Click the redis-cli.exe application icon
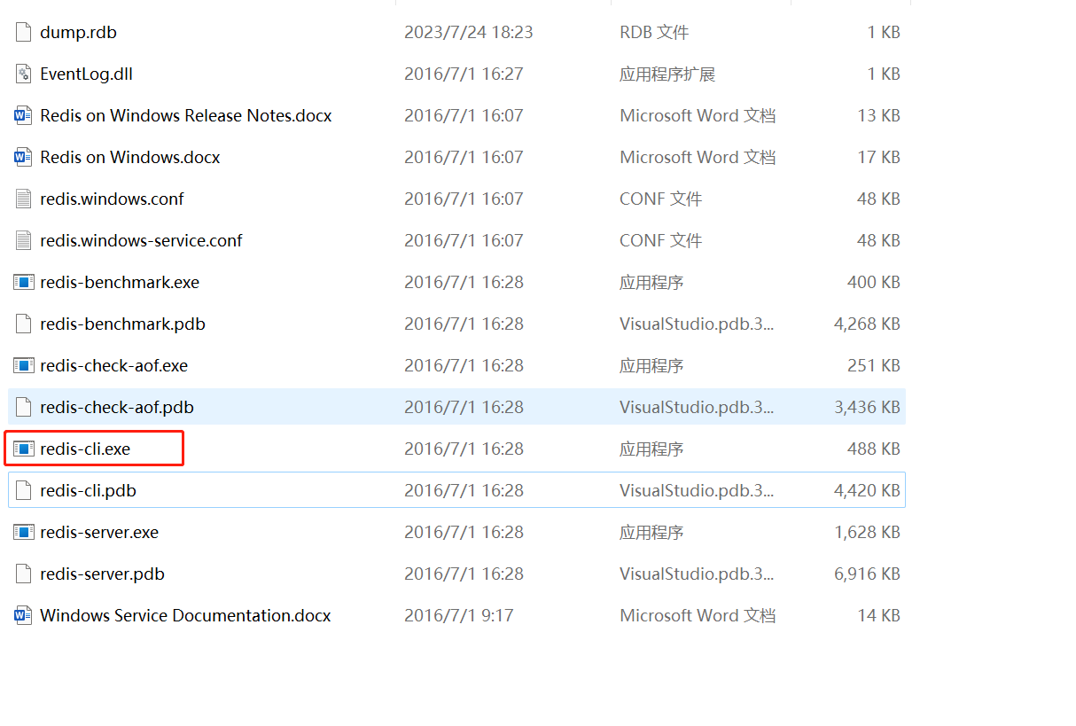This screenshot has width=1076, height=726. 24,449
